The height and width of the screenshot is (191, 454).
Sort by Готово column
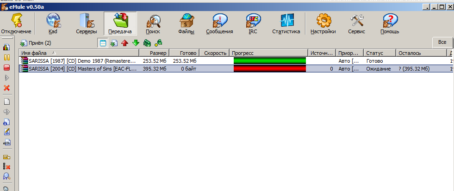[x=185, y=53]
